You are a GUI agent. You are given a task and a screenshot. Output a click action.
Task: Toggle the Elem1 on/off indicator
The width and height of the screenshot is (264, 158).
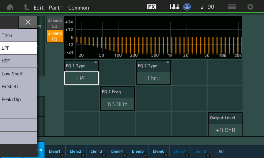pos(62,155)
